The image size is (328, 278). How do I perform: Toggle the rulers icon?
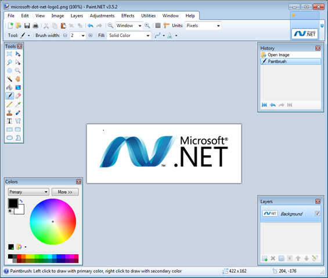pyautogui.click(x=167, y=25)
